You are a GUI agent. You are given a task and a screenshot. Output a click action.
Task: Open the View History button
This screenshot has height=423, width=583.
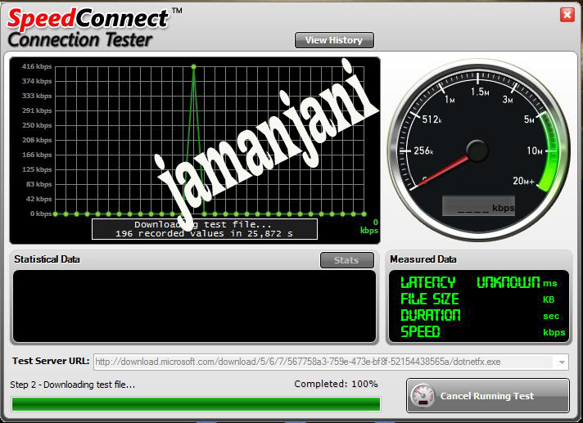tap(334, 40)
